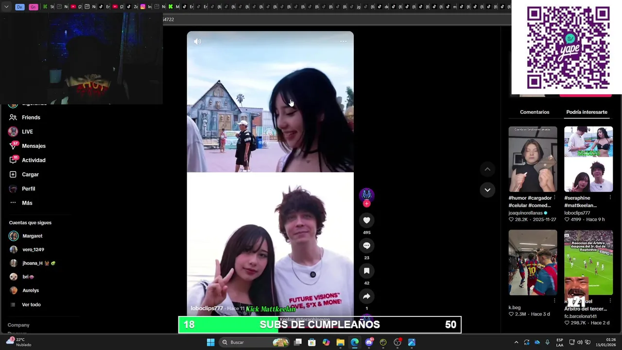The width and height of the screenshot is (622, 350).
Task: Click the Actividad icon with 11 badge
Action: (x=13, y=160)
